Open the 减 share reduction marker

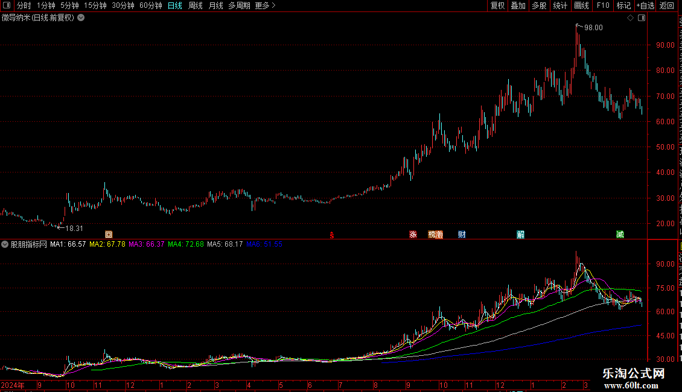click(620, 235)
